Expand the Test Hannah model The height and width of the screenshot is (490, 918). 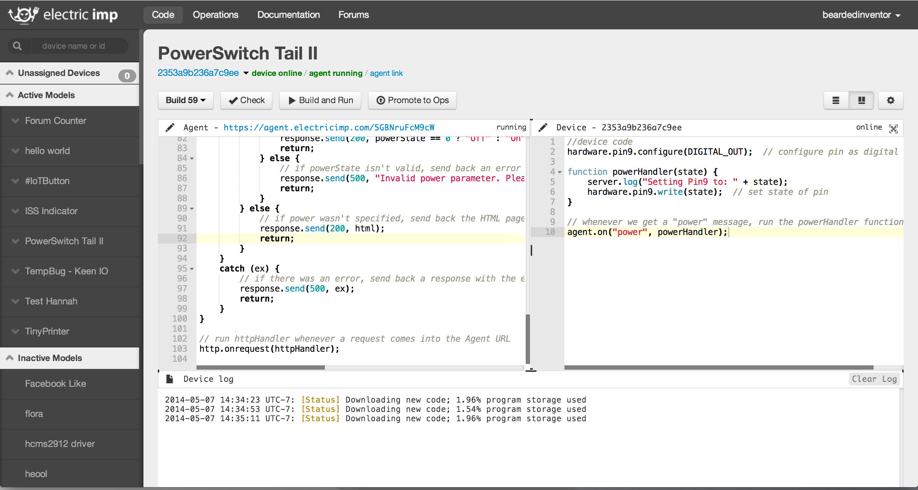coord(15,301)
